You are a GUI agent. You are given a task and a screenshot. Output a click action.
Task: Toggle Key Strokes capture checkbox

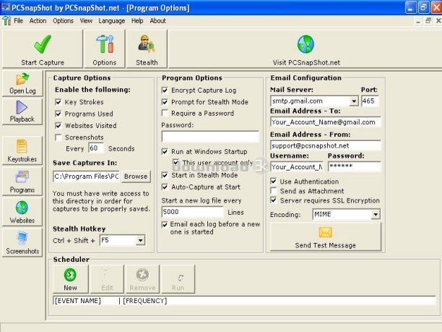point(58,102)
